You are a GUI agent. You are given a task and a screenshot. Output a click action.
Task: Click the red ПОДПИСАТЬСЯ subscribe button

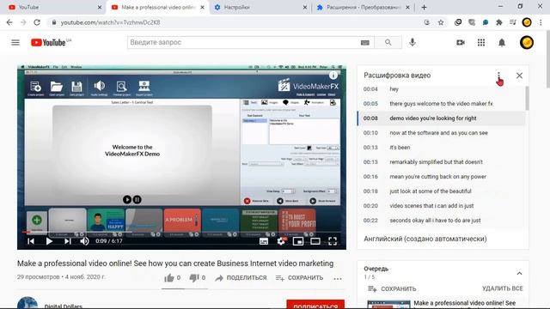pos(315,305)
